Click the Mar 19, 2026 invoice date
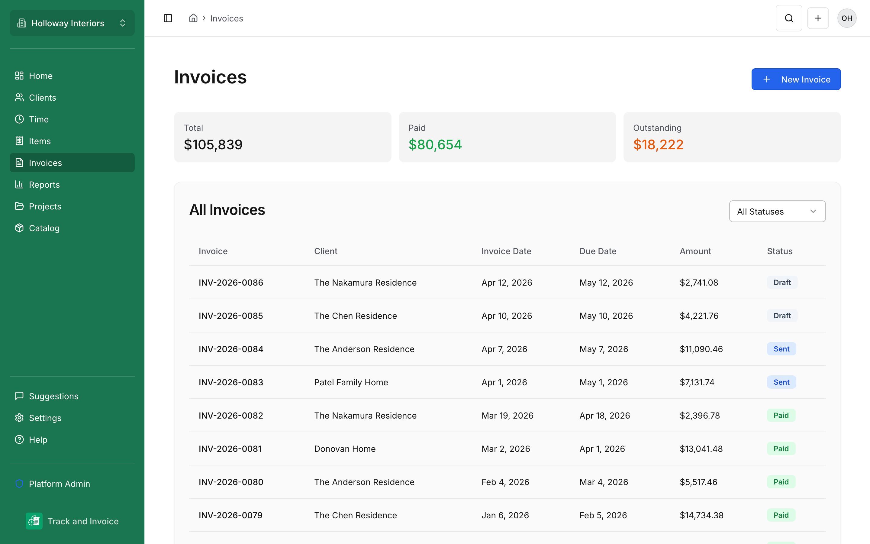Image resolution: width=870 pixels, height=544 pixels. click(x=507, y=416)
